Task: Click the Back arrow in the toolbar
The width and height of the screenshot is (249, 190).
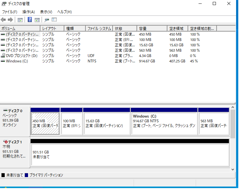Action: (3, 20)
